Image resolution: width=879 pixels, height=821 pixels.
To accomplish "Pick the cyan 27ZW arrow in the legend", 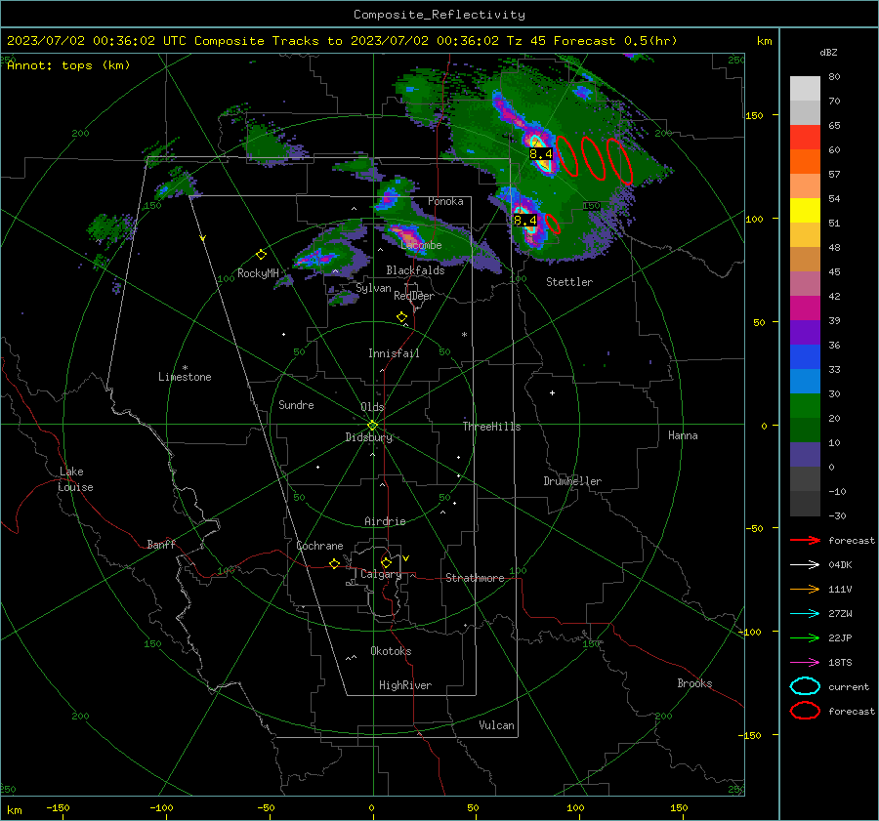I will (x=805, y=614).
